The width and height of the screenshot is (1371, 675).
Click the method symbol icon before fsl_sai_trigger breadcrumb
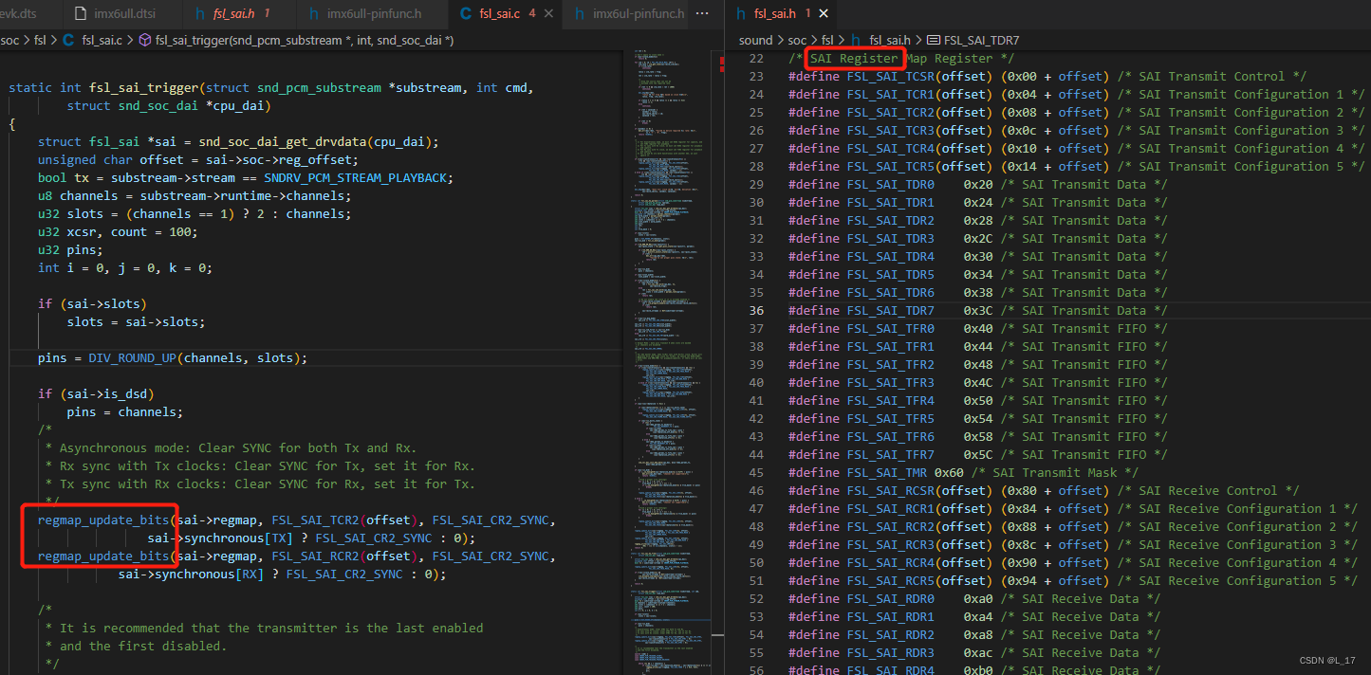pos(145,41)
